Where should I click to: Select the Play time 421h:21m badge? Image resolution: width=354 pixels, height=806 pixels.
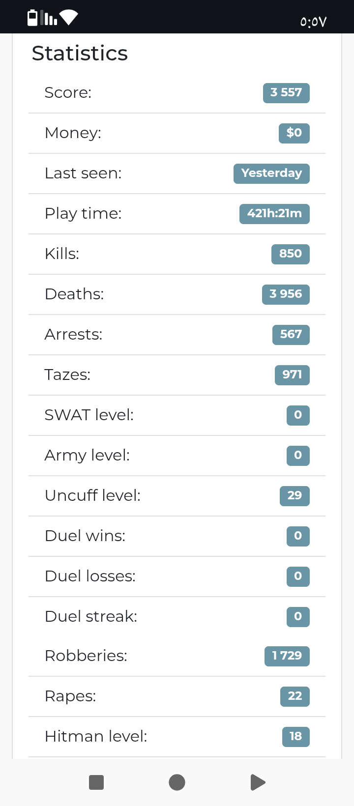coord(274,214)
